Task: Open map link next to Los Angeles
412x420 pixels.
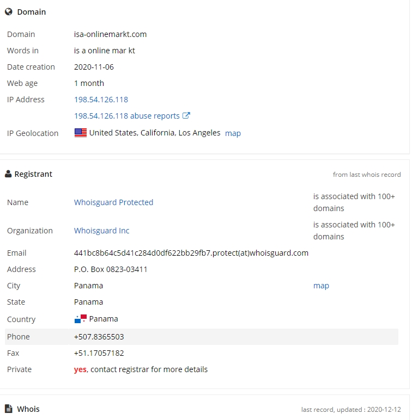Action: coord(233,133)
